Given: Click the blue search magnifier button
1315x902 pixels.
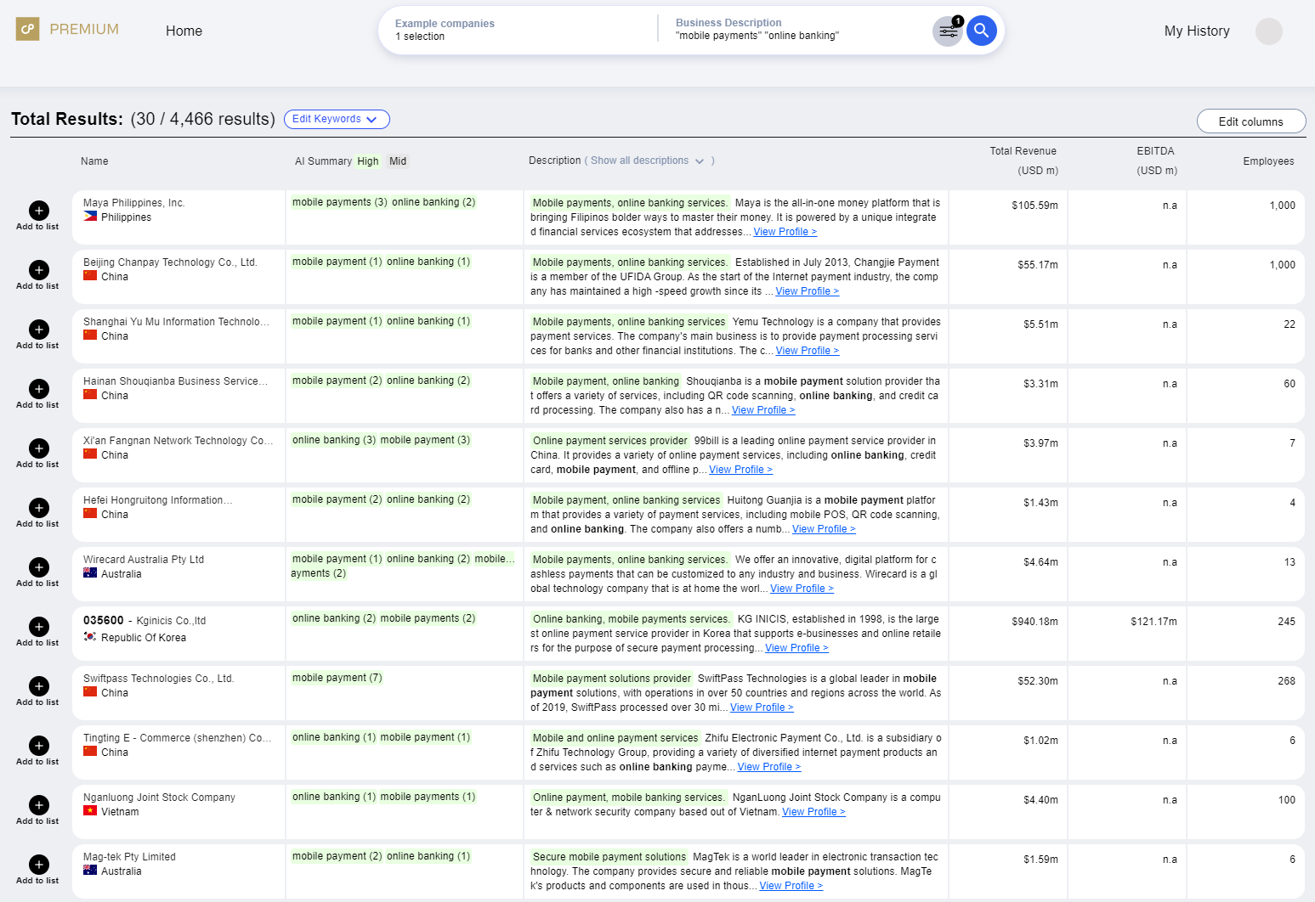Looking at the screenshot, I should [x=981, y=31].
